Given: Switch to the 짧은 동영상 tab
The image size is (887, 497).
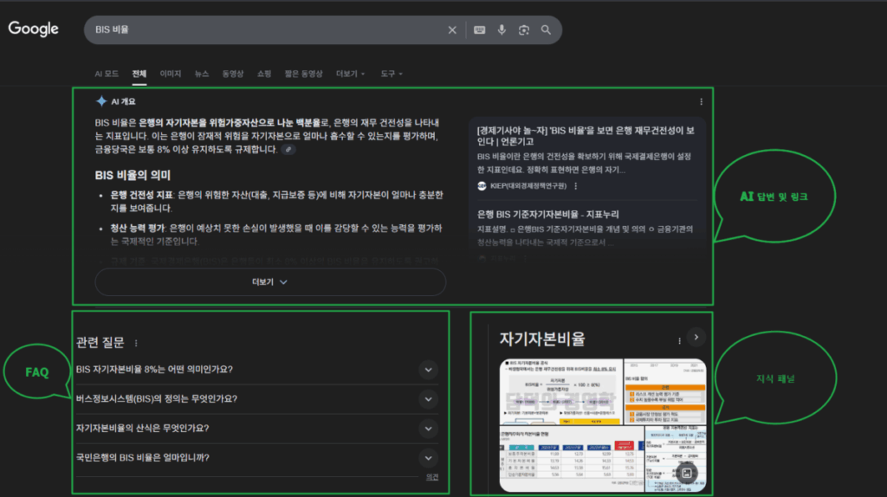Looking at the screenshot, I should tap(303, 74).
